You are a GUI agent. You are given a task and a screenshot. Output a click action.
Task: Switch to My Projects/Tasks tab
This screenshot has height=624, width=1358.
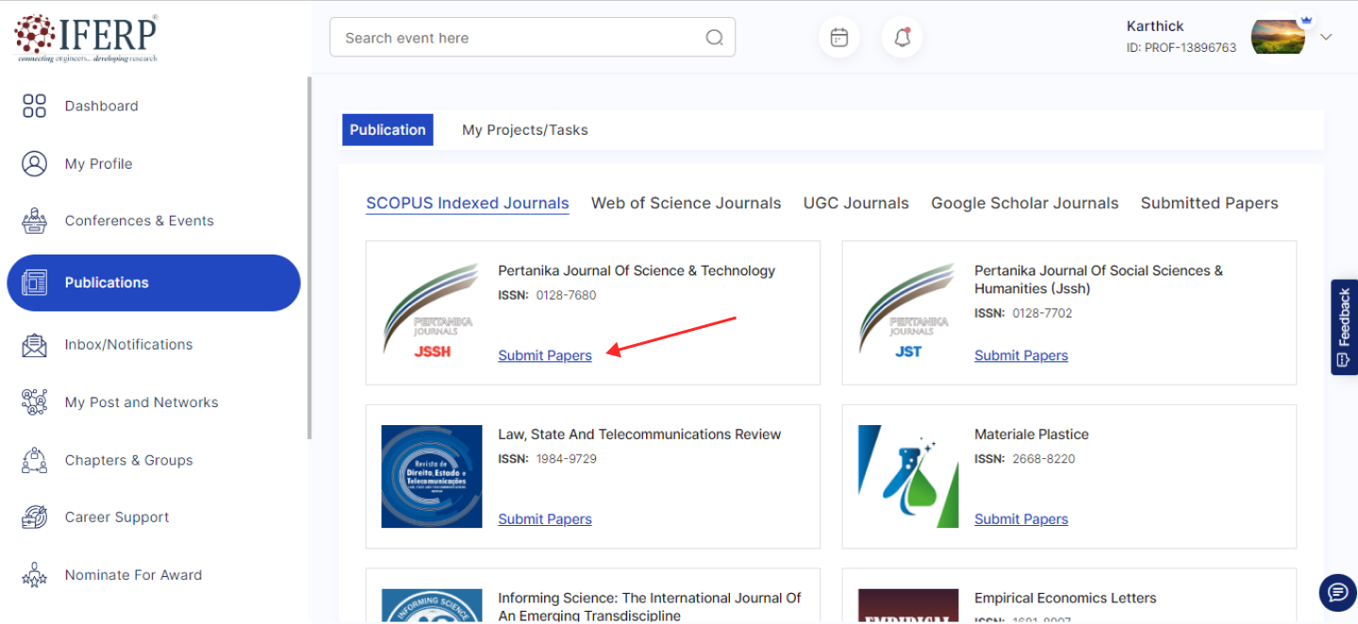pos(524,130)
